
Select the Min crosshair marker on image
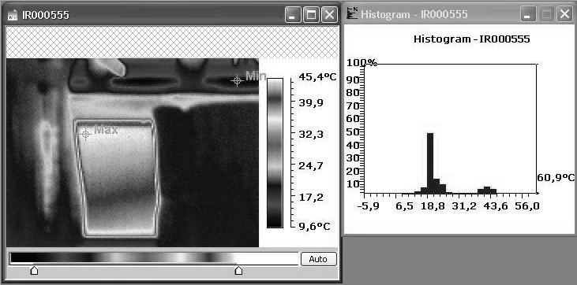click(x=238, y=80)
